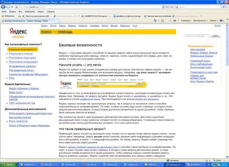Screen dimensions: 229x167
Task: Open the «Файл» menu
Action: pos(4,11)
